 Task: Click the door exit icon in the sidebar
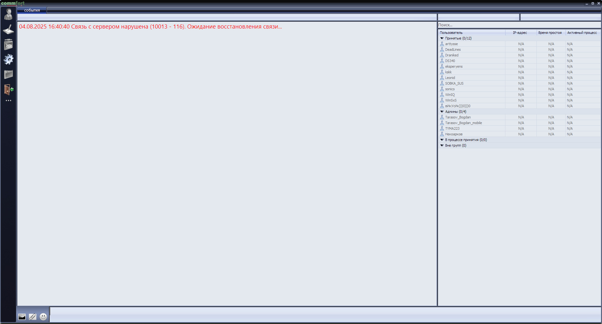(x=9, y=89)
